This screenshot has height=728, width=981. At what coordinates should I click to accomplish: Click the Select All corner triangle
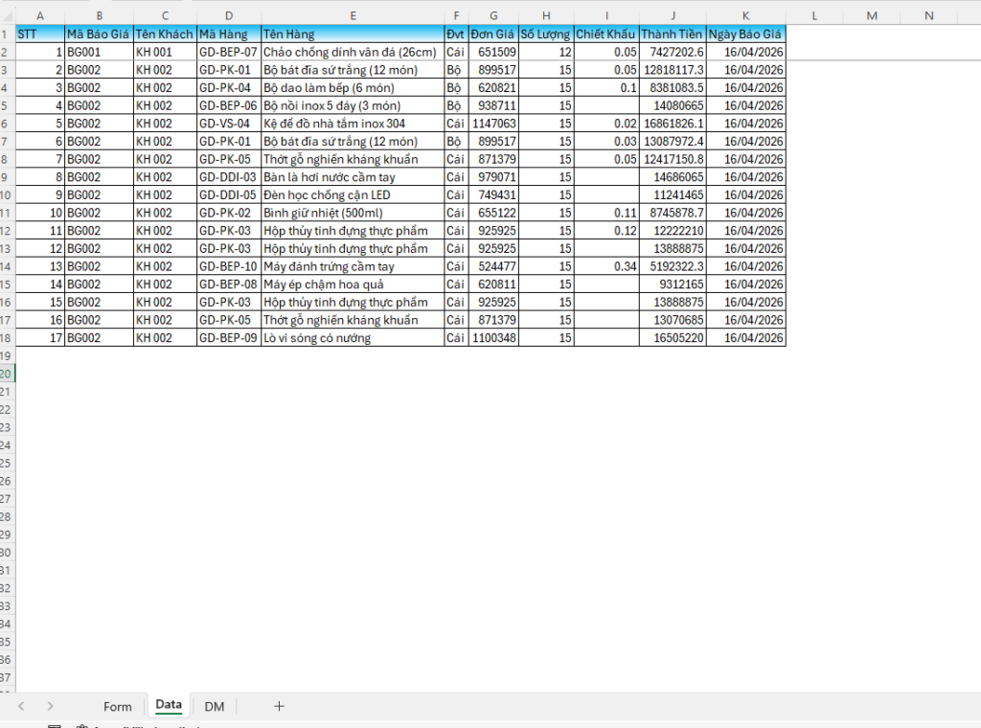point(8,15)
